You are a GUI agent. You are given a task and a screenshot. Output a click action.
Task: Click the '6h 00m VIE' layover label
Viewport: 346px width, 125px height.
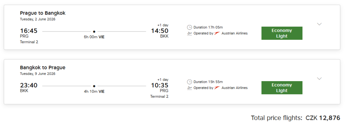point(94,37)
